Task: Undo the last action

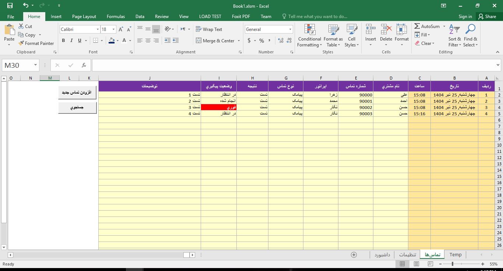Action: click(x=25, y=6)
